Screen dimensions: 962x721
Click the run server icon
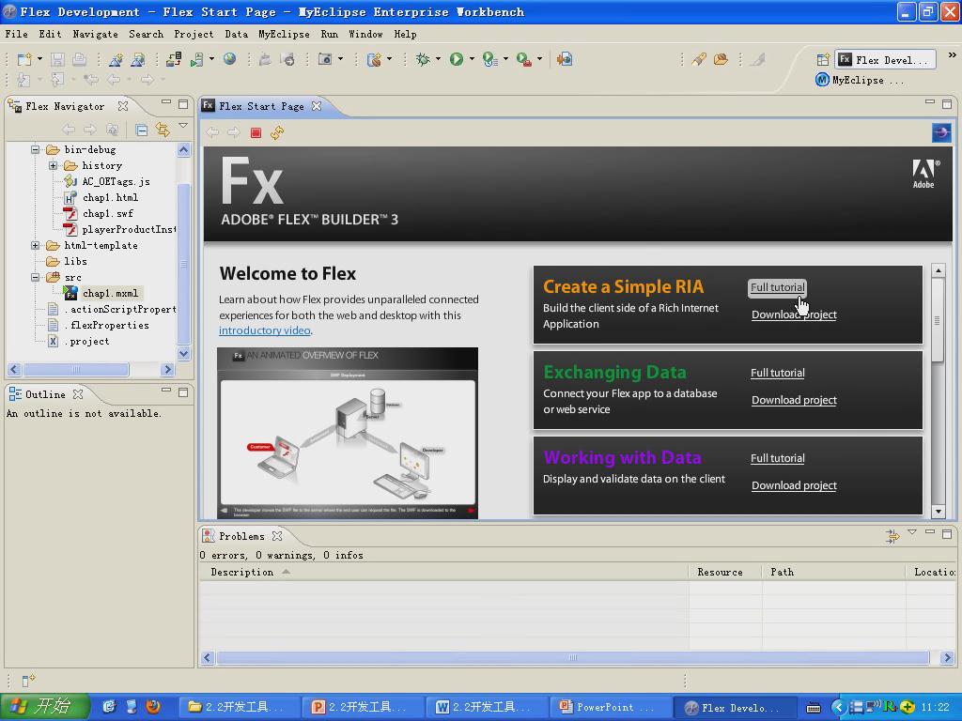(x=197, y=59)
